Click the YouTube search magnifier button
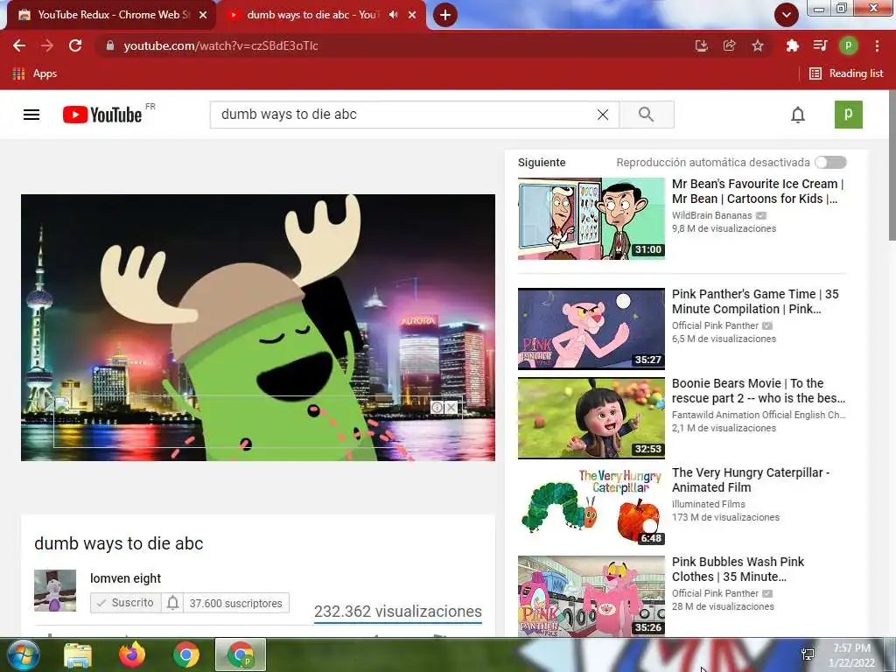The height and width of the screenshot is (672, 896). pos(647,115)
